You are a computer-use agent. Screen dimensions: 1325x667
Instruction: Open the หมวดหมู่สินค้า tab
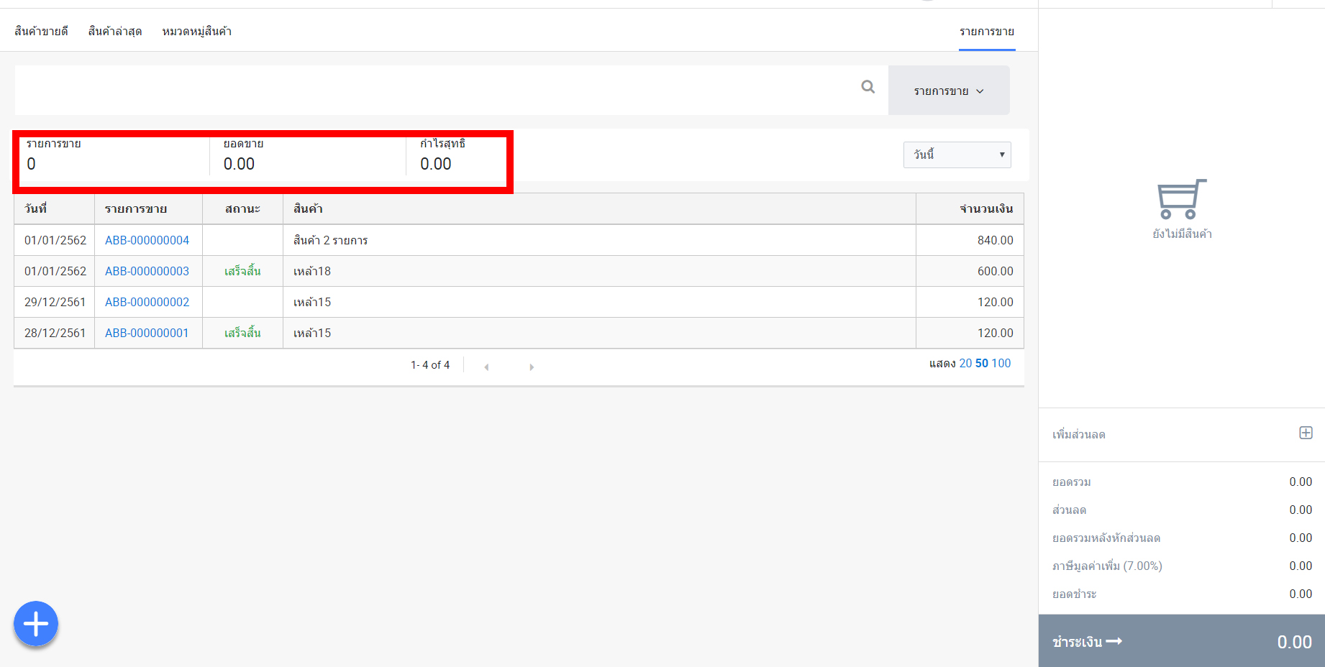pos(196,31)
